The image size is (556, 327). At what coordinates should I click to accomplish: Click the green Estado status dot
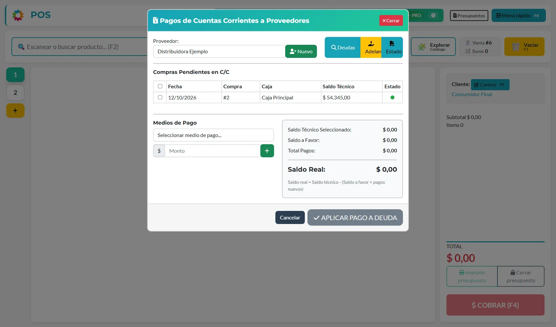tap(392, 97)
